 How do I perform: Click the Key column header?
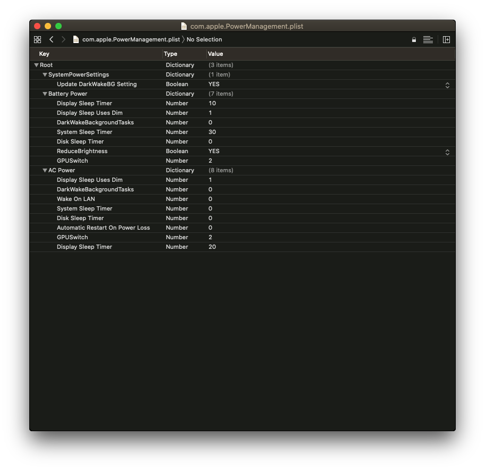[44, 54]
